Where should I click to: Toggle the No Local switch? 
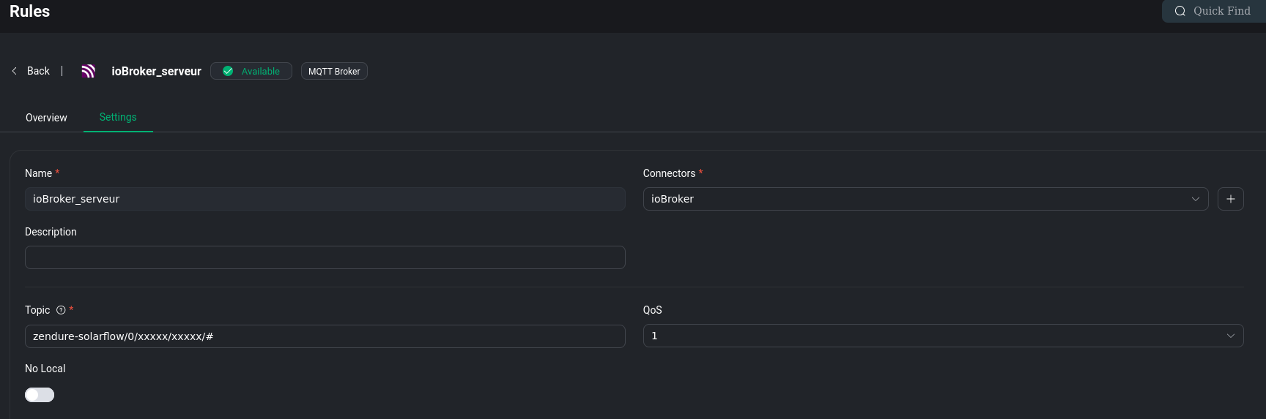(x=40, y=395)
